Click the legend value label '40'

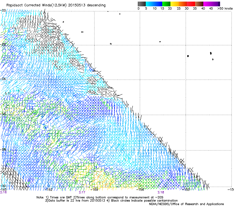tap(203, 9)
